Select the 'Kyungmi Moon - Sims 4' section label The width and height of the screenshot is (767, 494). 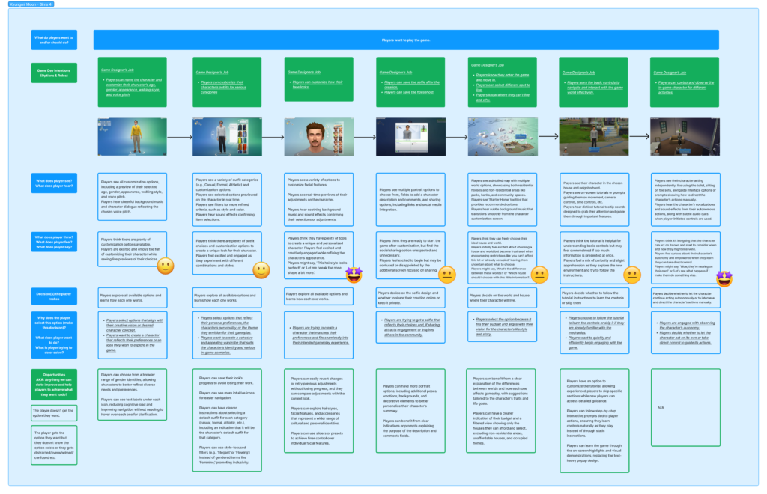click(24, 4)
